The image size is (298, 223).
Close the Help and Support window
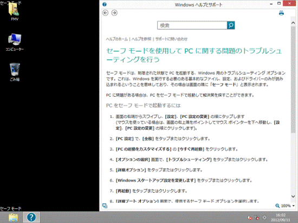coord(289,3)
